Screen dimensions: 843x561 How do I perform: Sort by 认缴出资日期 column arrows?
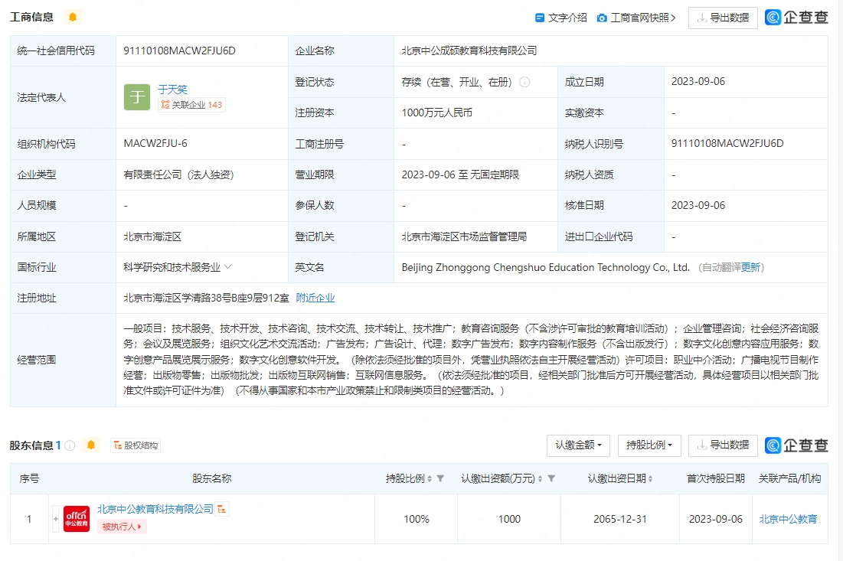pyautogui.click(x=650, y=479)
